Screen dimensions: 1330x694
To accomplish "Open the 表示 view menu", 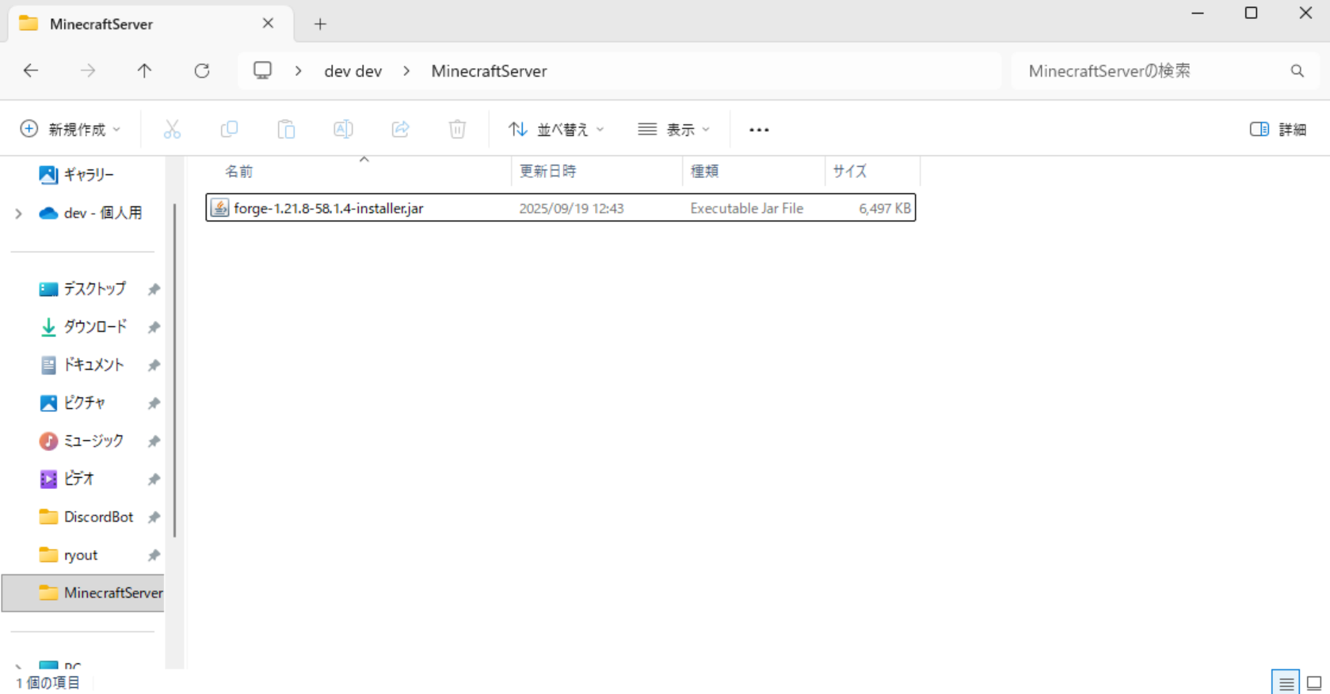I will (674, 130).
